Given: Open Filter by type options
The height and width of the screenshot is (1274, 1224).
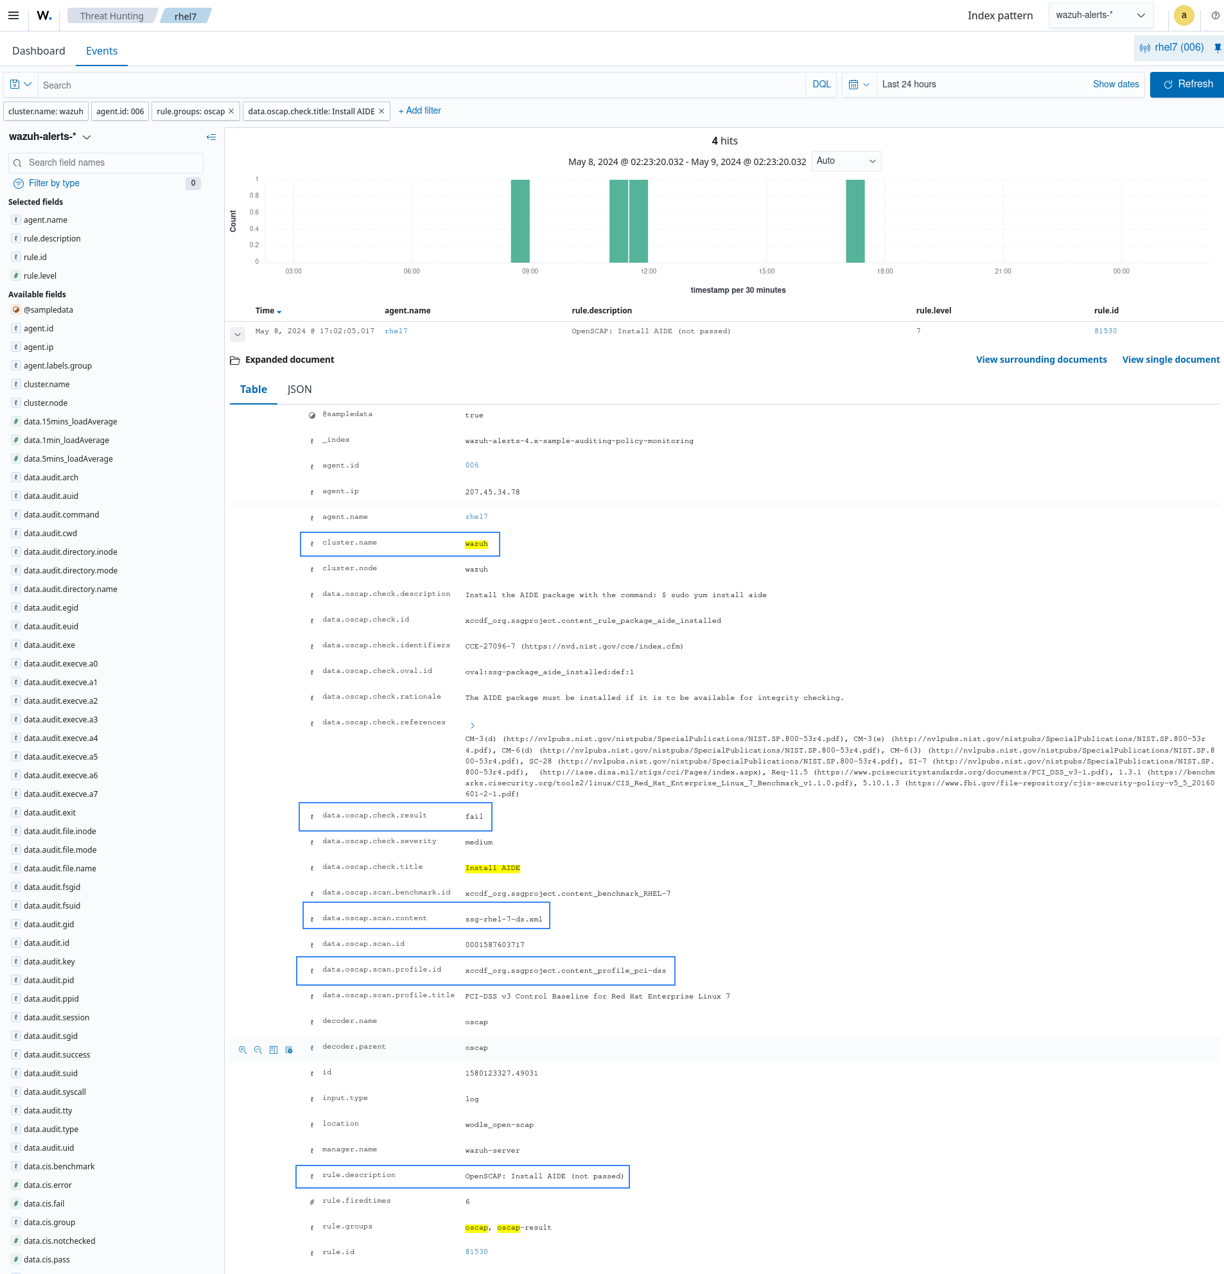Looking at the screenshot, I should tap(54, 183).
